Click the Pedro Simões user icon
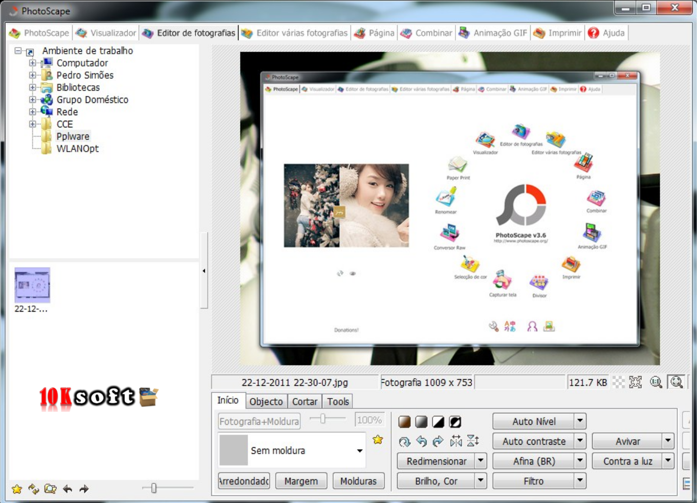The height and width of the screenshot is (503, 697). tap(47, 75)
